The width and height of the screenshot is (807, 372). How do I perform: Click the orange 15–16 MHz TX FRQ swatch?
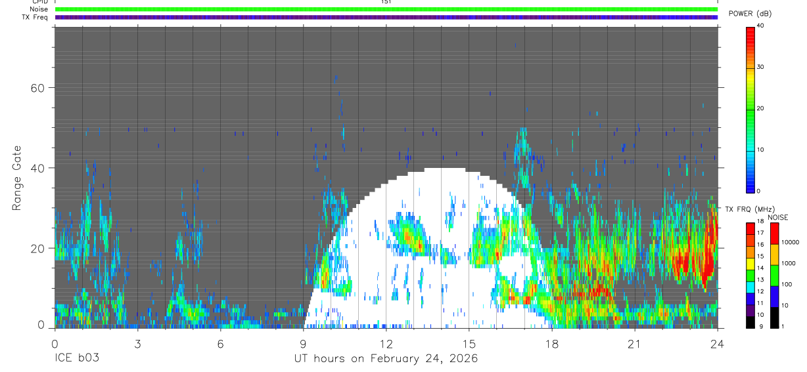coord(751,252)
